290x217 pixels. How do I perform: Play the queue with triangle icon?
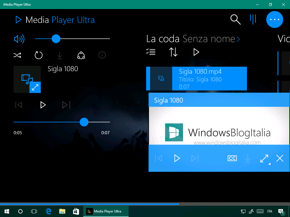point(196,52)
